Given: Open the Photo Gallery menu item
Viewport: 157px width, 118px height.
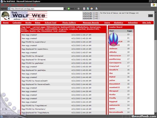Looking at the screenshot, I should [69, 23].
